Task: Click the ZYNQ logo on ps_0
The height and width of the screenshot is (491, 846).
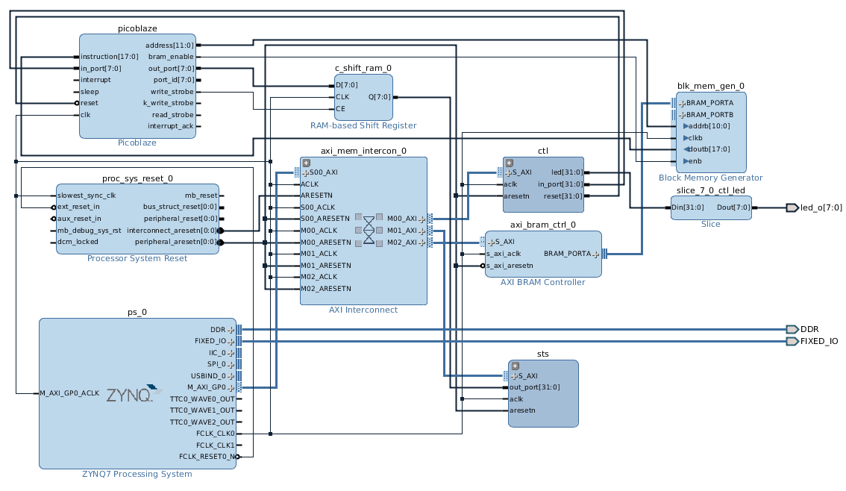Action: click(134, 395)
